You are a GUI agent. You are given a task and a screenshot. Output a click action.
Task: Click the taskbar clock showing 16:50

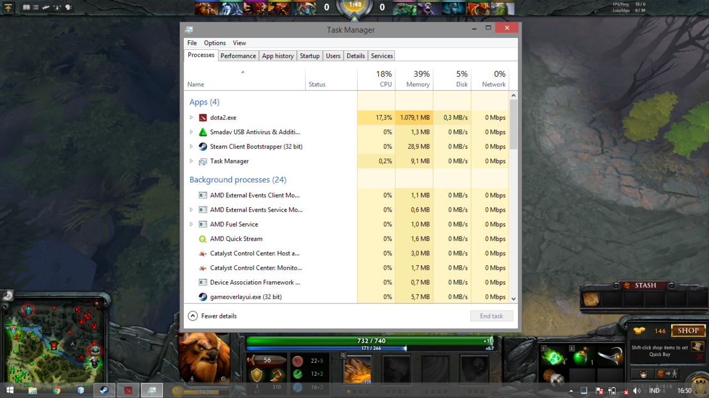click(x=685, y=391)
